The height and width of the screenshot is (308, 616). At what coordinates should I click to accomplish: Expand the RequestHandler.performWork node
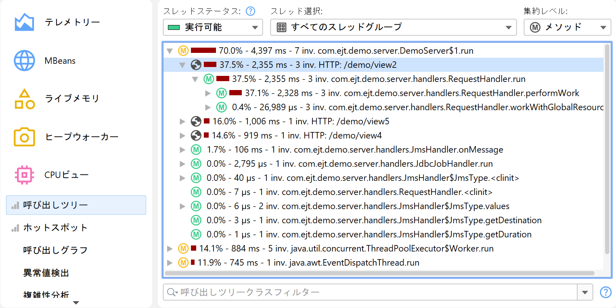click(x=208, y=93)
